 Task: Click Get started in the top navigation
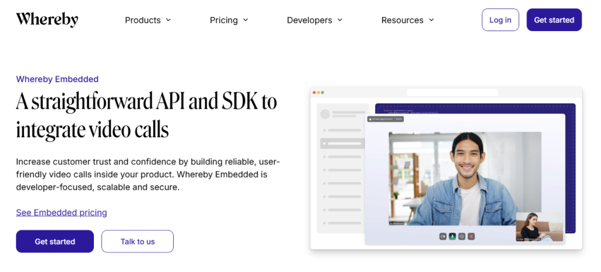[x=554, y=20]
